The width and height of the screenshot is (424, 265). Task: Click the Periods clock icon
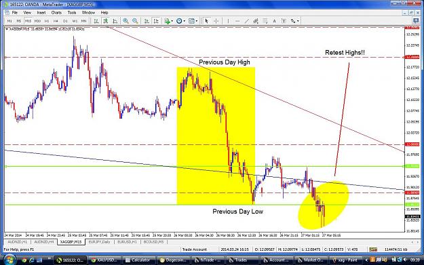pos(179,21)
